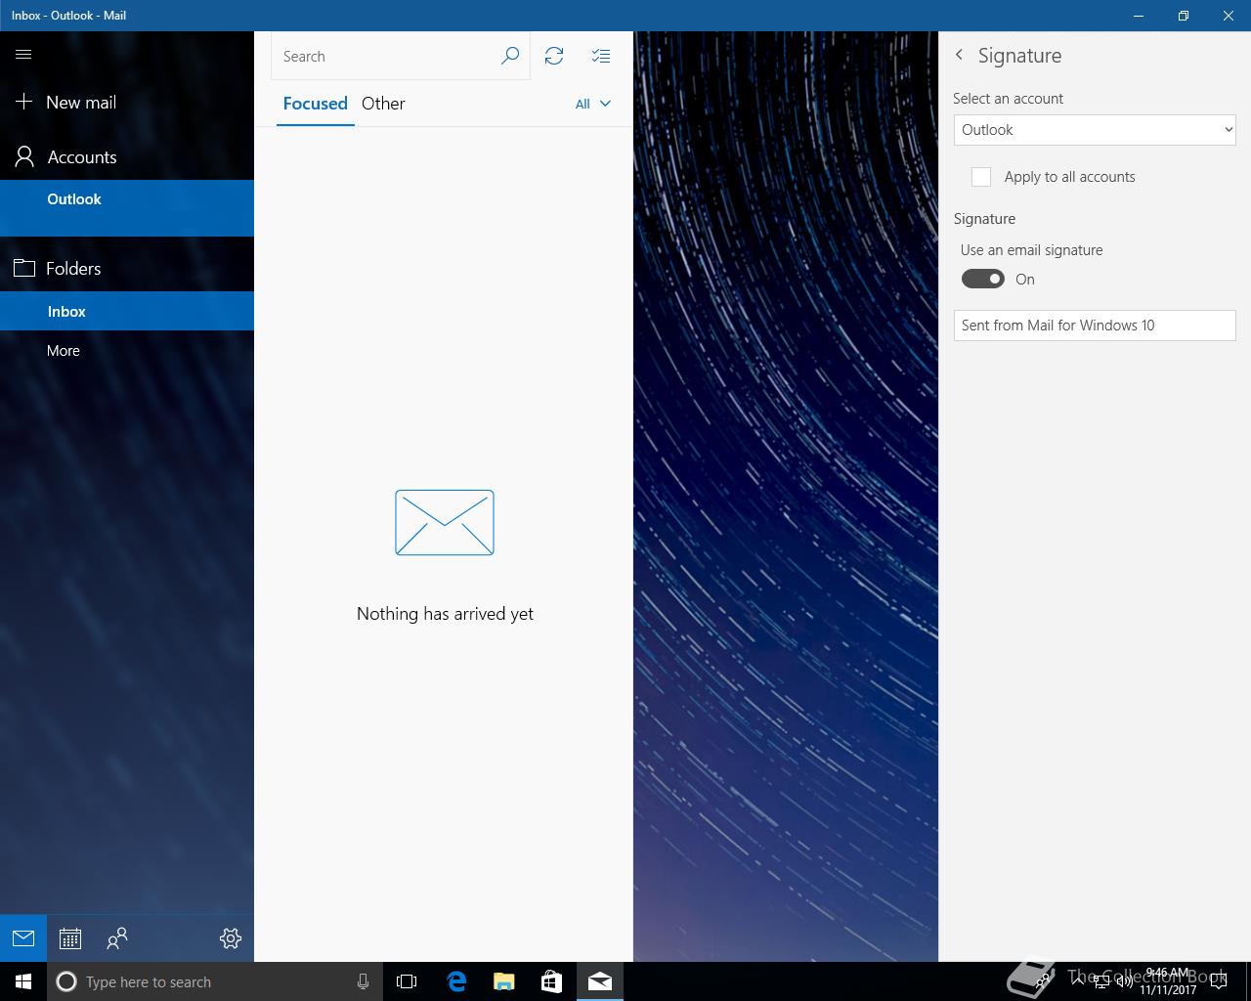Open the People app icon
Viewport: 1251px width, 1001px height.
(117, 938)
